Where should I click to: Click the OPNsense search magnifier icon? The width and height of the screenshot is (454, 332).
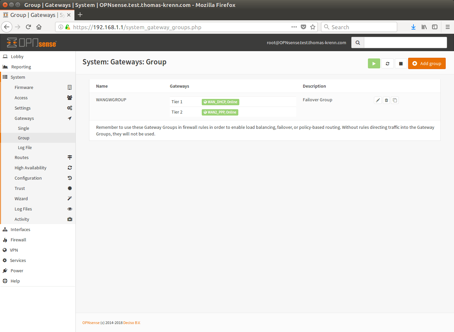[358, 42]
